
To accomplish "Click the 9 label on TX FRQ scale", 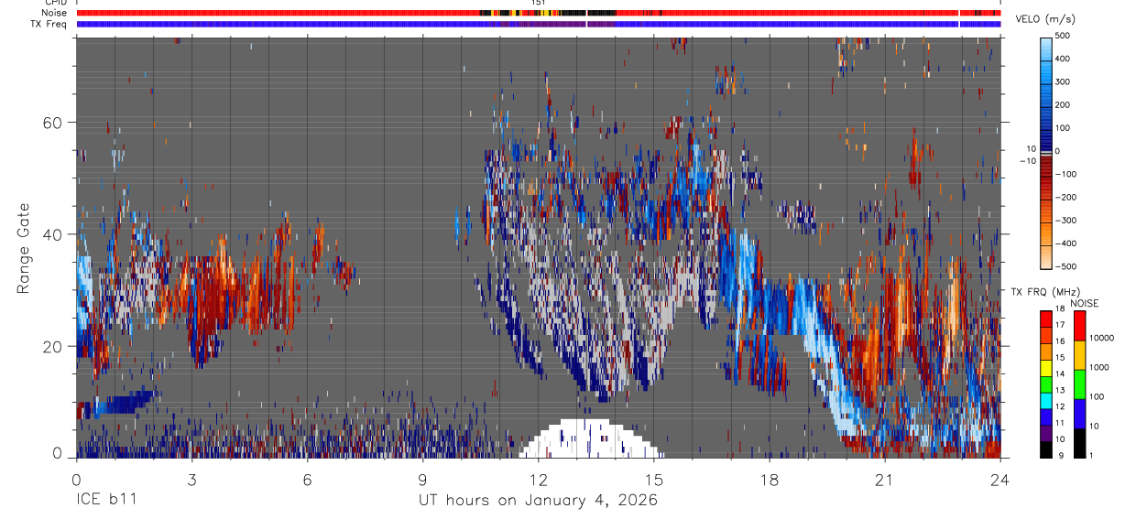I will (1060, 456).
